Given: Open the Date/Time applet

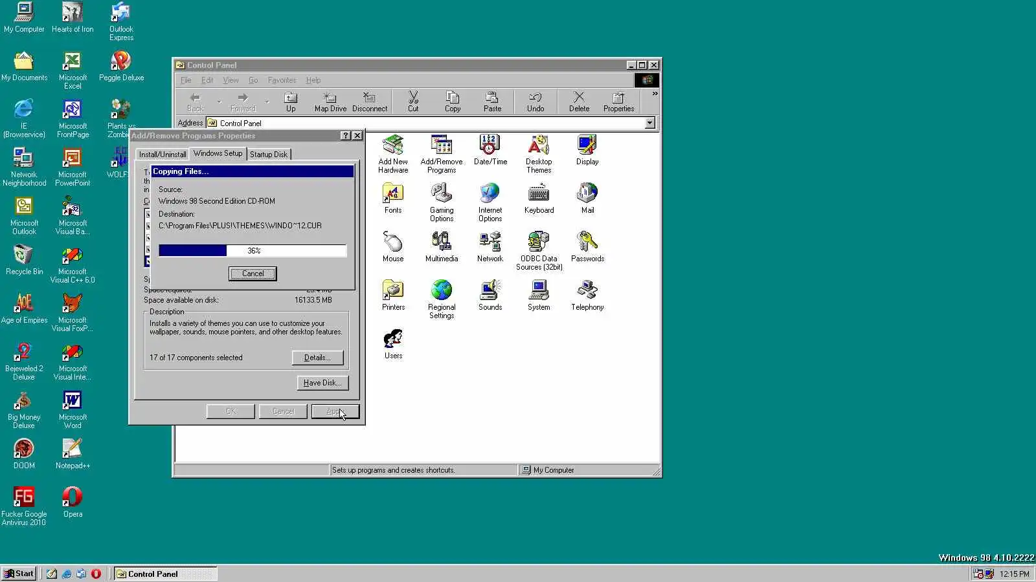Looking at the screenshot, I should point(490,150).
